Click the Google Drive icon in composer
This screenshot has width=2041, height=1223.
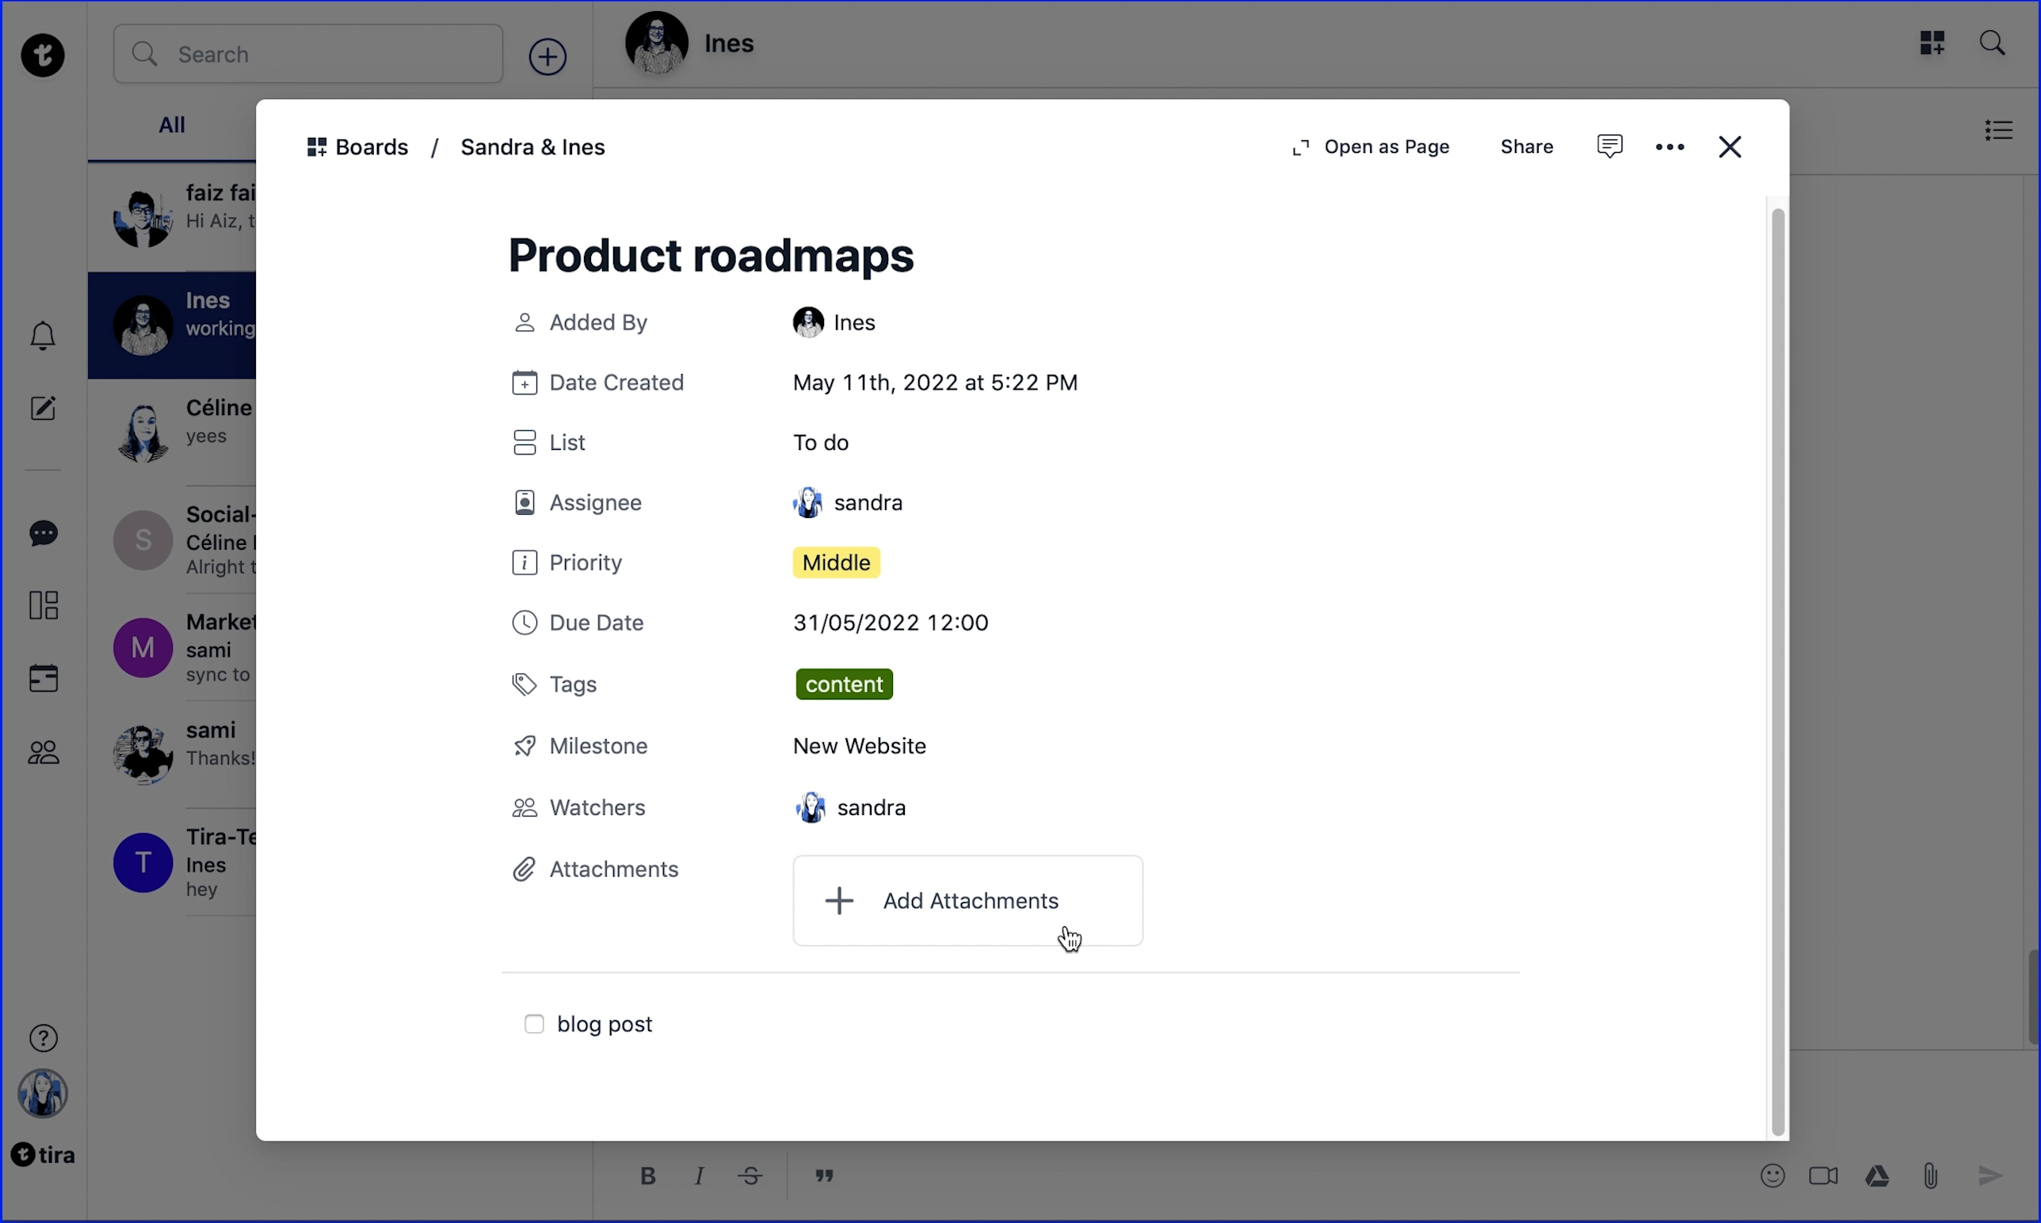point(1877,1175)
